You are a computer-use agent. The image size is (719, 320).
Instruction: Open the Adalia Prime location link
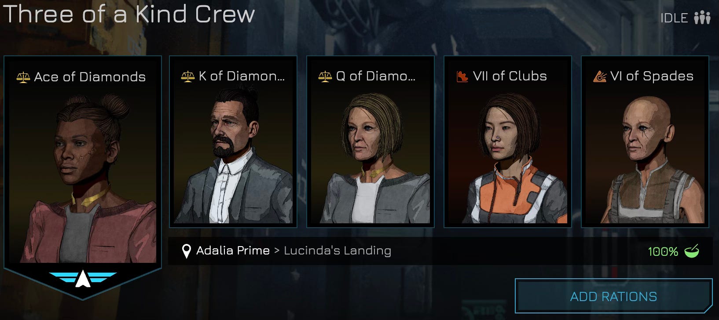pyautogui.click(x=233, y=251)
